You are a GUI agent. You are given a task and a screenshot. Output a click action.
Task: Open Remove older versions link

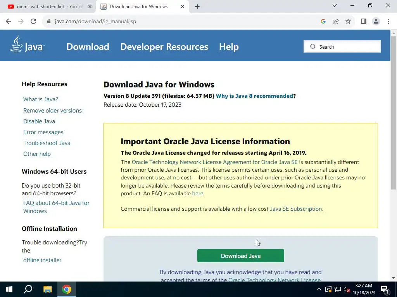pyautogui.click(x=52, y=110)
